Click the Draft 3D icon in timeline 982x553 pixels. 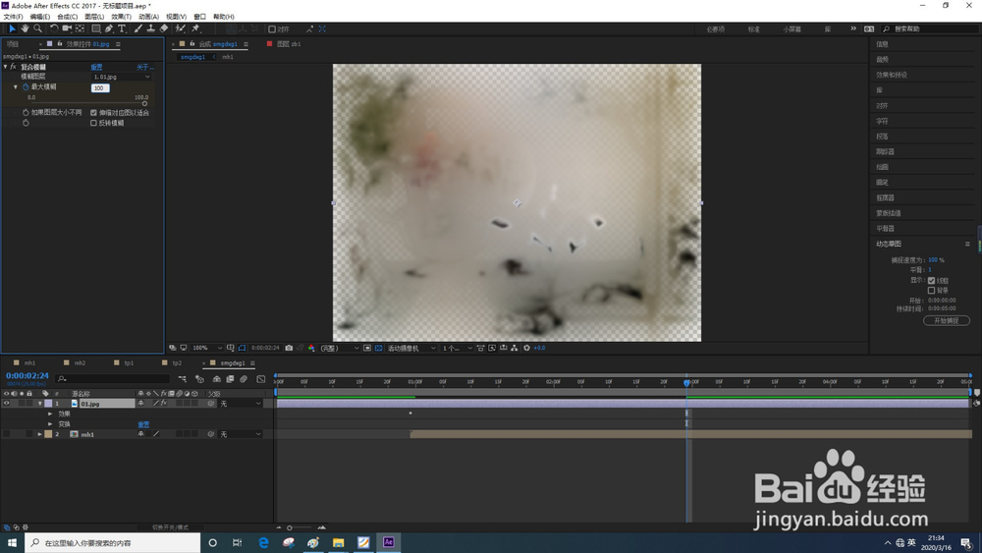[199, 379]
